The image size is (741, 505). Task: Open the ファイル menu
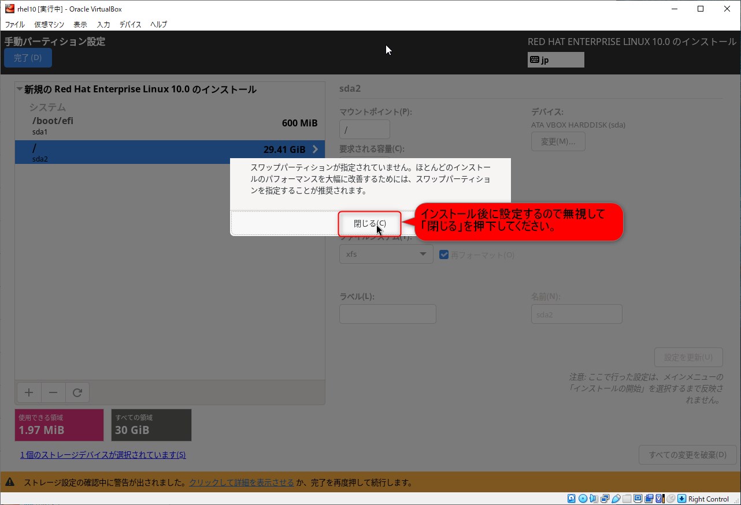(15, 24)
